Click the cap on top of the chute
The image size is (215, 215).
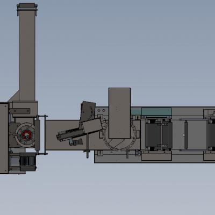pyautogui.click(x=27, y=5)
